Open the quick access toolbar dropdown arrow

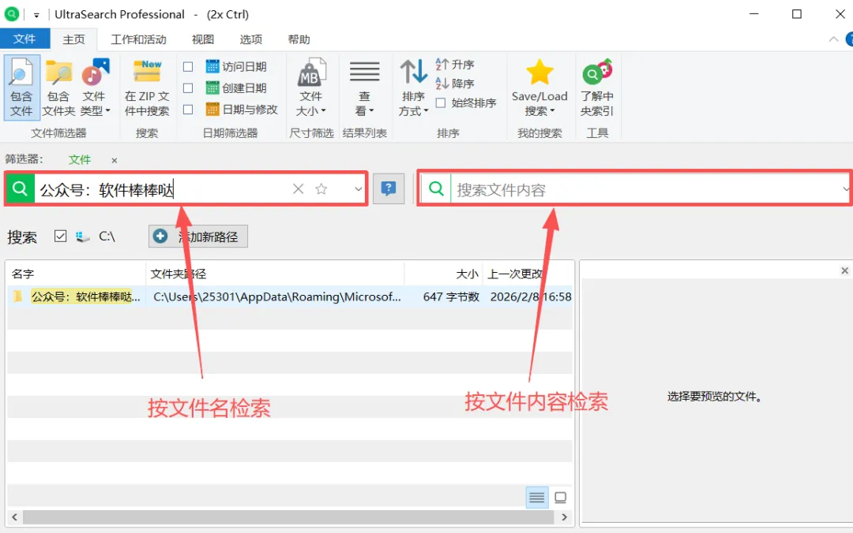36,15
